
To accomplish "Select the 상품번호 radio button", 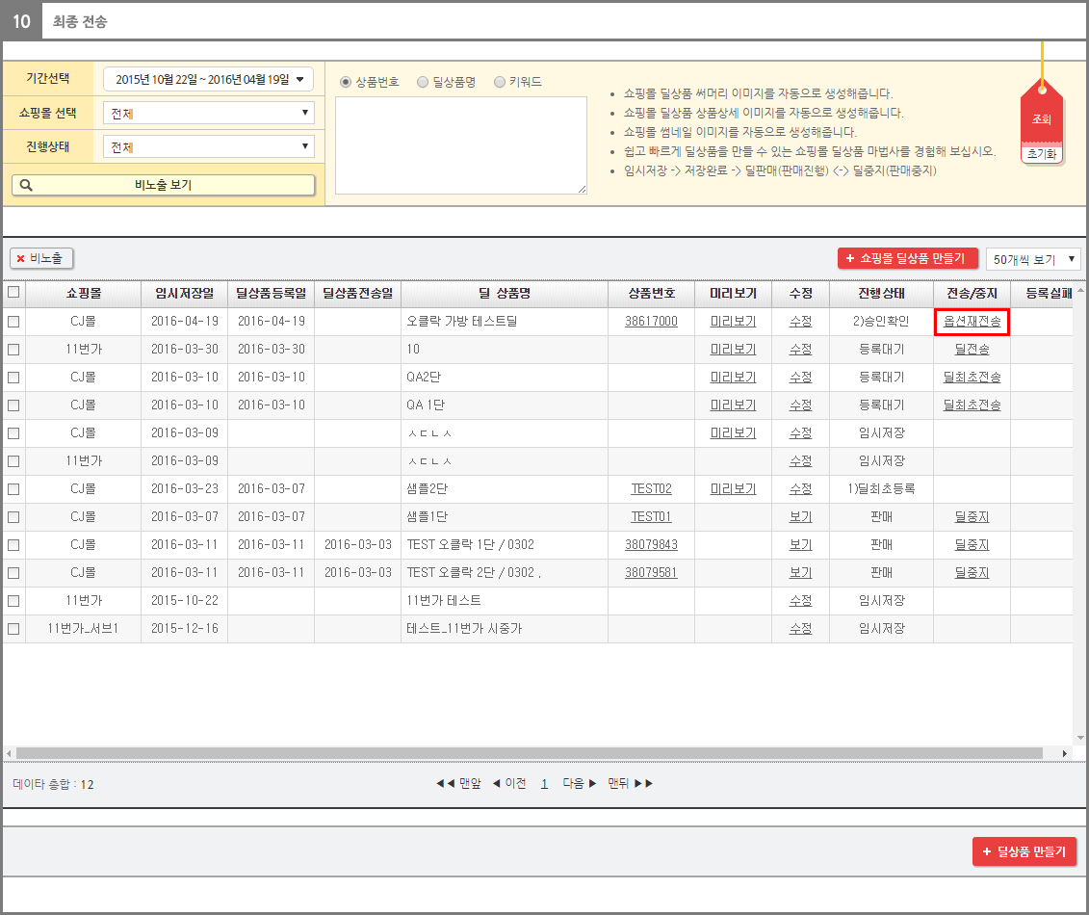I will 346,83.
